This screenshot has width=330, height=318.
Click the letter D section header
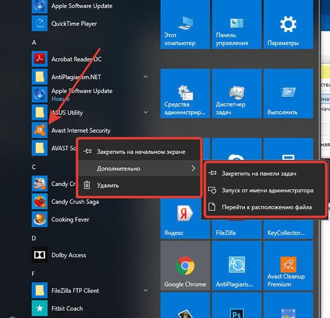(x=34, y=238)
